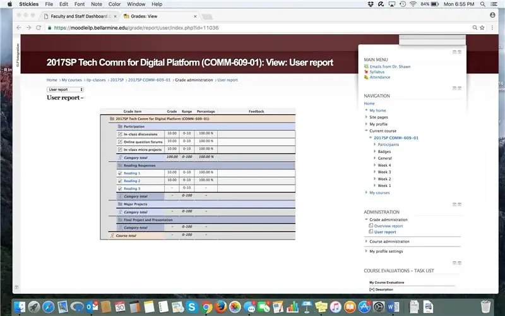Click the Participation category folder icon
Viewport: 505px width, 316px height.
(120, 126)
